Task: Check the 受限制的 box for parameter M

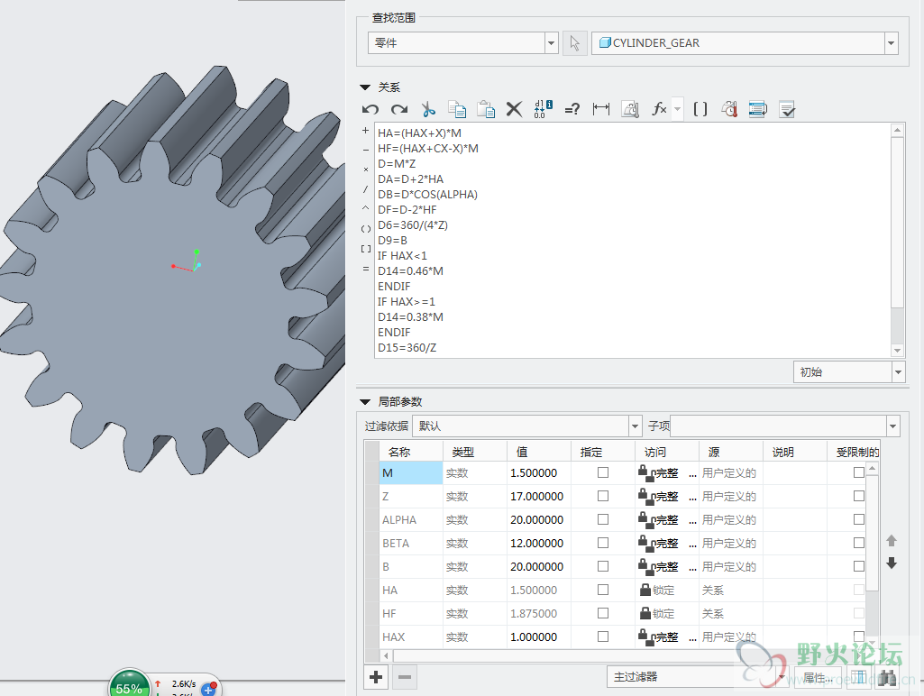Action: coord(858,472)
